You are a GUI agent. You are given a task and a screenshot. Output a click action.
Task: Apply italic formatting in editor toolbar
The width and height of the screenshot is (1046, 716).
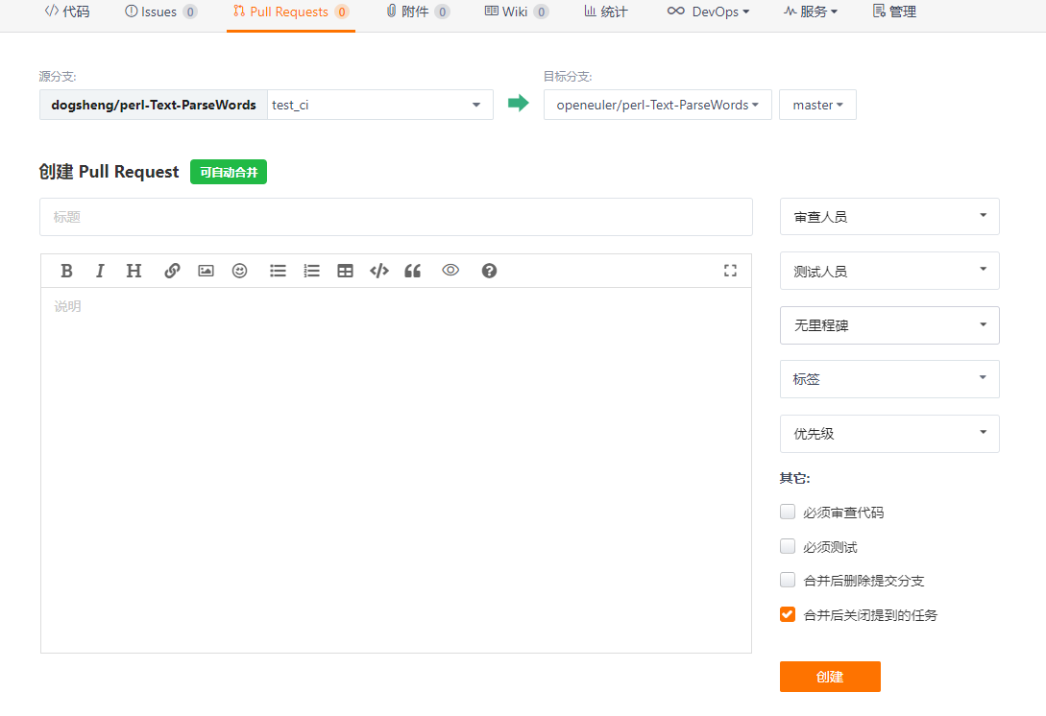100,271
